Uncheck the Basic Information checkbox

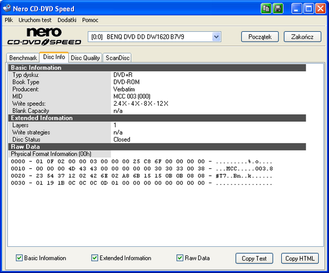19,258
